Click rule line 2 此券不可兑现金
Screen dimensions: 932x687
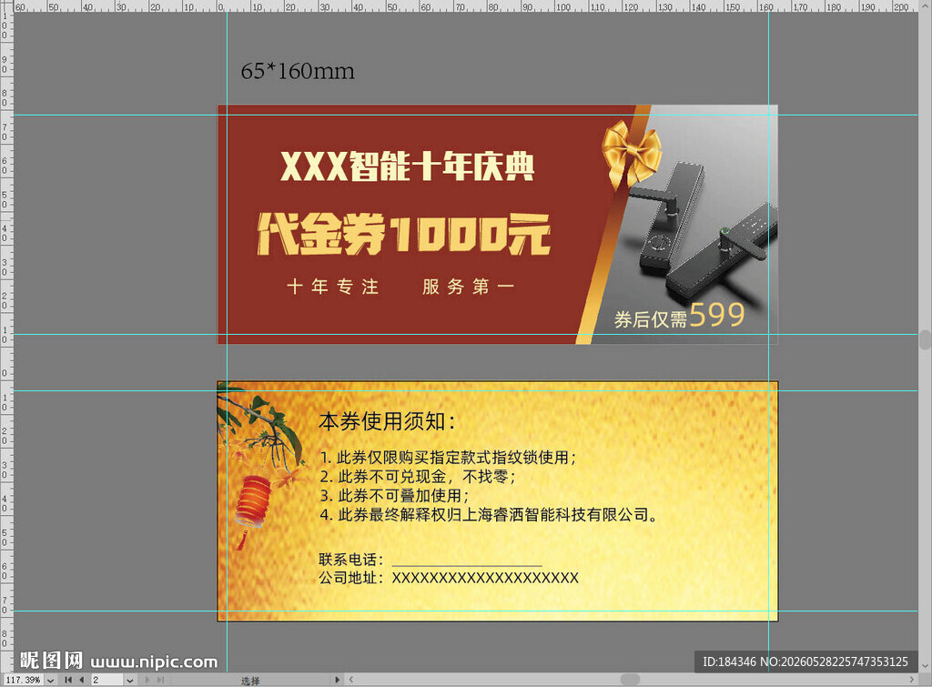[x=418, y=477]
